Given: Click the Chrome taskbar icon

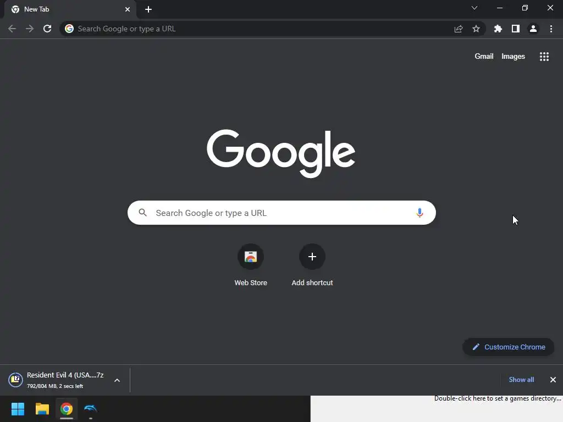Looking at the screenshot, I should [67, 409].
